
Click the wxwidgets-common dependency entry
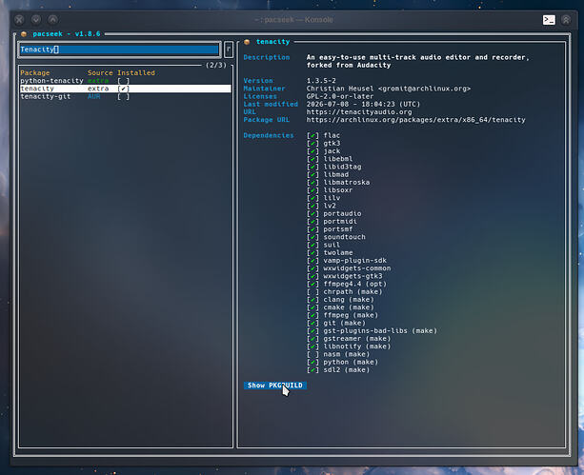point(357,268)
